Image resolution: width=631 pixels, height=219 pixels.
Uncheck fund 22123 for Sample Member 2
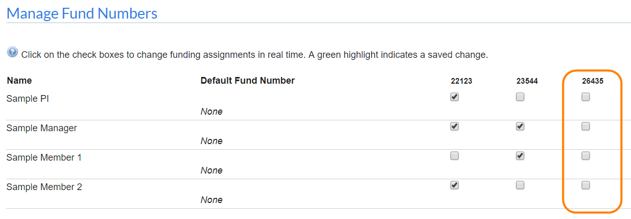[454, 185]
